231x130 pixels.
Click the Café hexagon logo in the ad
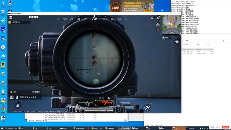tap(115, 7)
